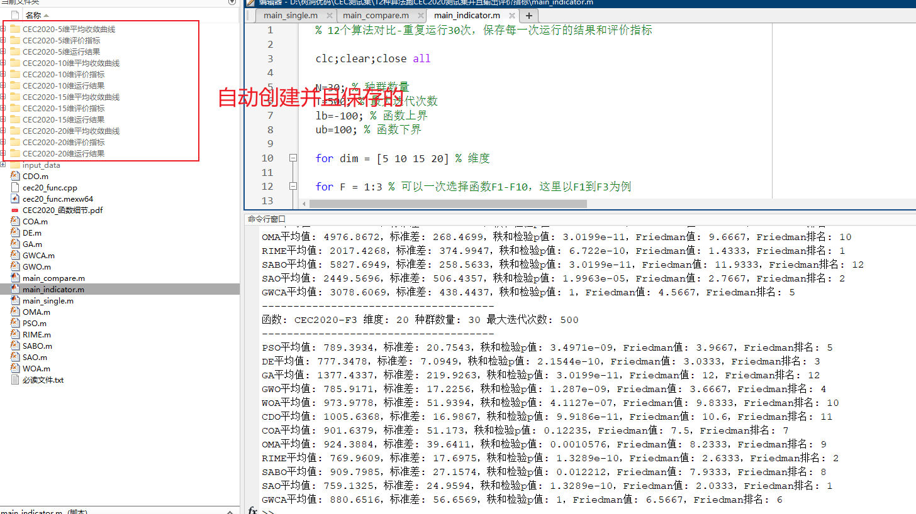Click the cec20_func.cpp C++ file icon
The image size is (916, 514).
14,188
